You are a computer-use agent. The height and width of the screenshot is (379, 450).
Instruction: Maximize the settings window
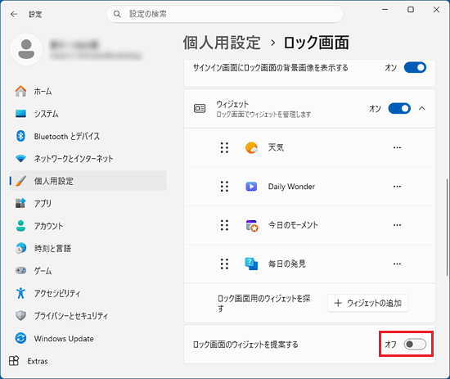(411, 10)
